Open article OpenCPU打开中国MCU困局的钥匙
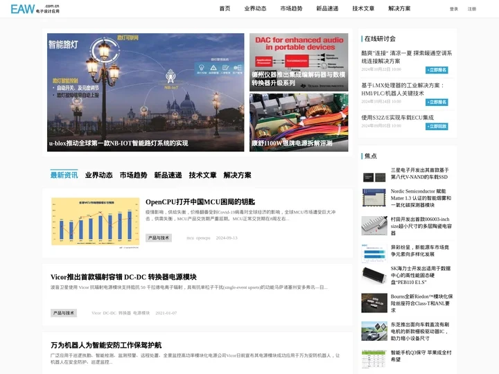Image resolution: width=499 pixels, height=374 pixels. (200, 202)
